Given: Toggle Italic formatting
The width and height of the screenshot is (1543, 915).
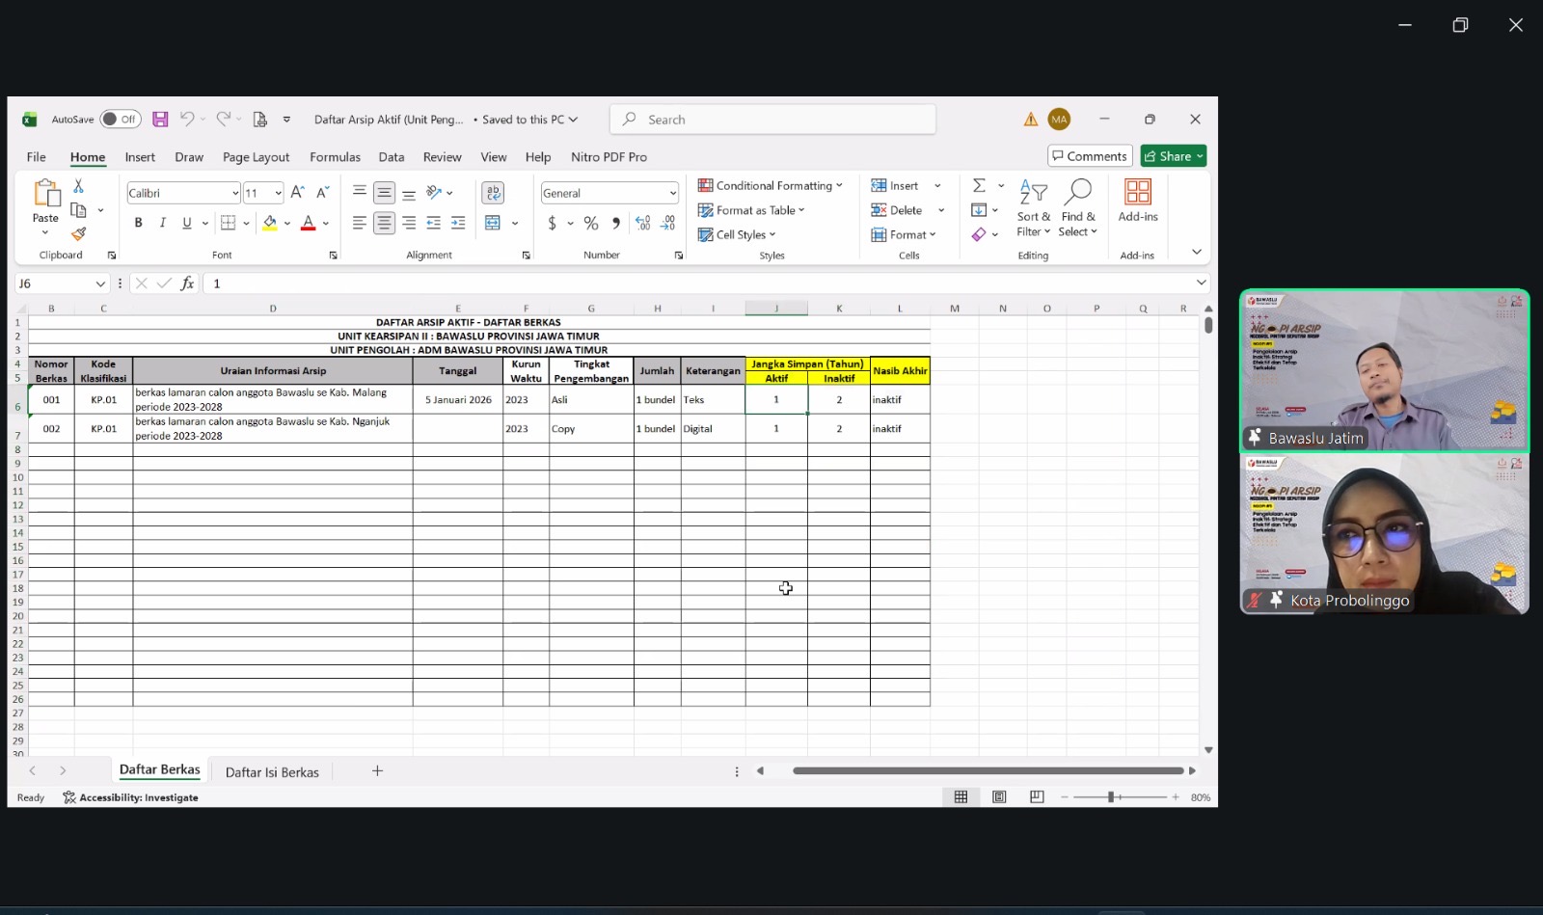Looking at the screenshot, I should click(x=162, y=223).
